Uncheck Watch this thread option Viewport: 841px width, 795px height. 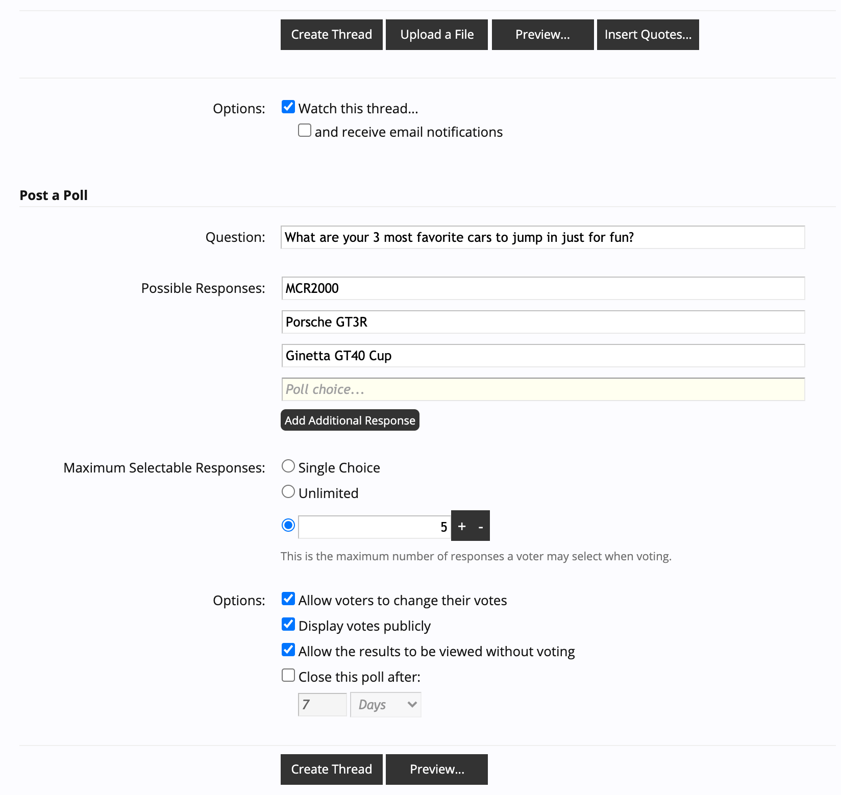[x=288, y=107]
